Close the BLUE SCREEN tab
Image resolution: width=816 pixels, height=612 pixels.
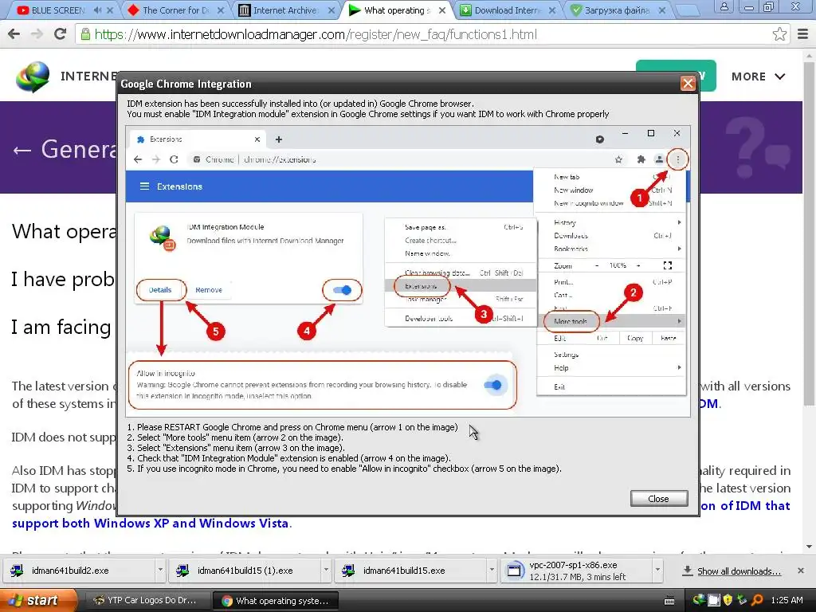pyautogui.click(x=110, y=10)
